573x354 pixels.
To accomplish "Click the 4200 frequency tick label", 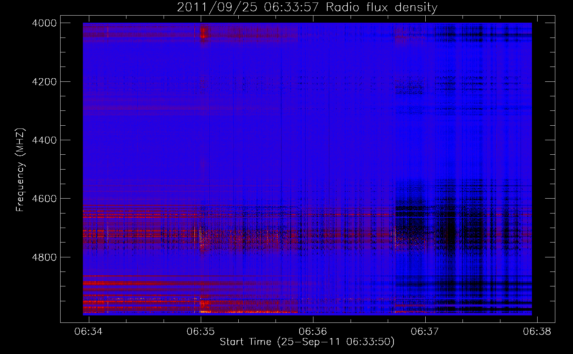I will coord(44,82).
